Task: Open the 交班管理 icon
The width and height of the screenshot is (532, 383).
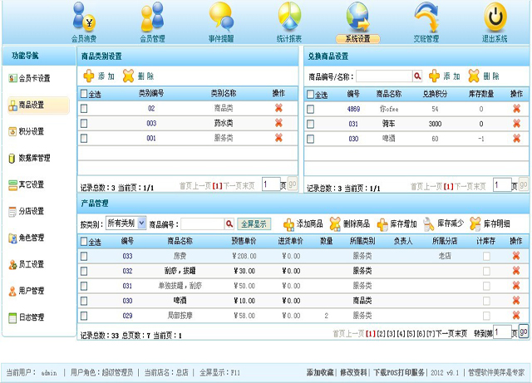Action: (426, 18)
